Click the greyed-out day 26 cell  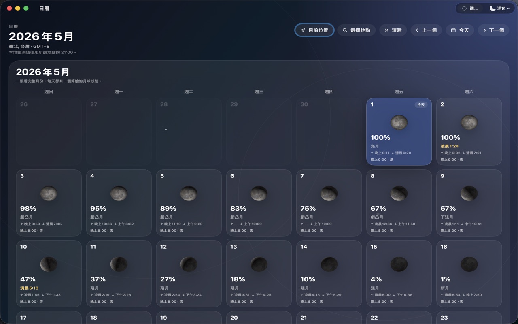(x=49, y=132)
